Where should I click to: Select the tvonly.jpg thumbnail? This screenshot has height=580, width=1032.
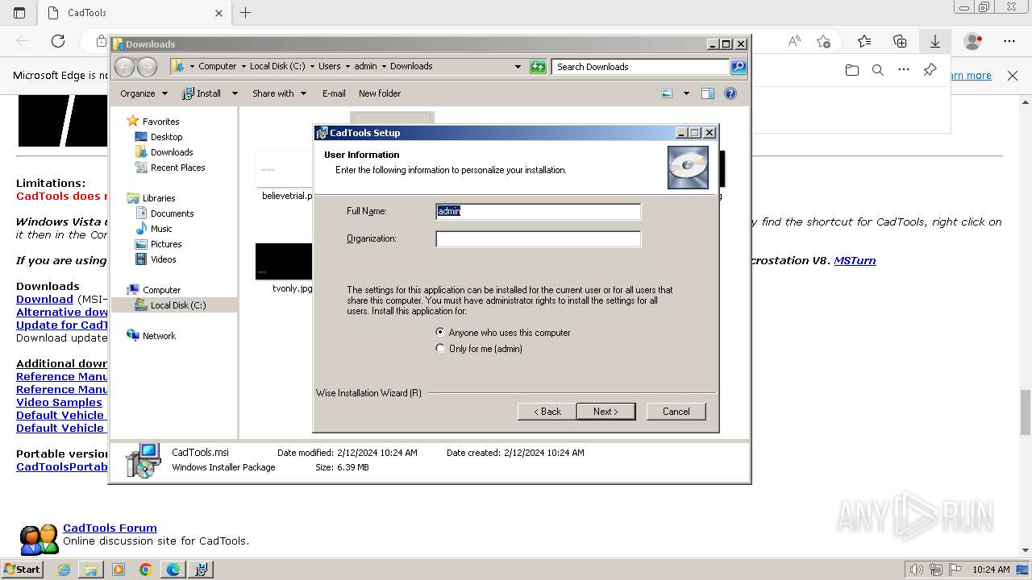click(x=284, y=262)
